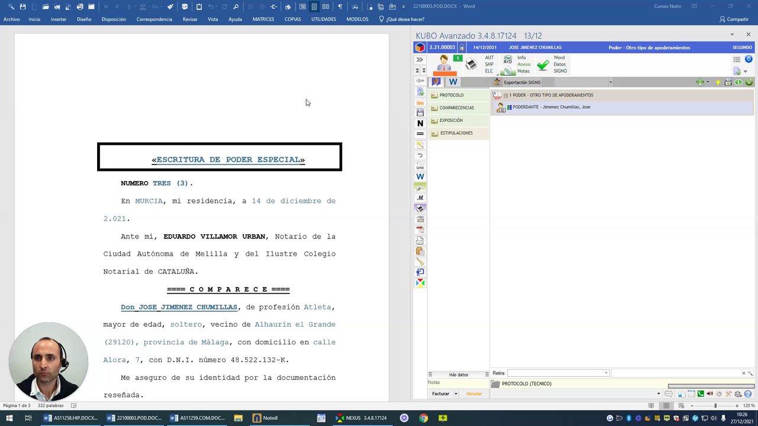Click the double chevron expand icon in KUBO sidebar
Image resolution: width=758 pixels, height=426 pixels.
coord(420,59)
